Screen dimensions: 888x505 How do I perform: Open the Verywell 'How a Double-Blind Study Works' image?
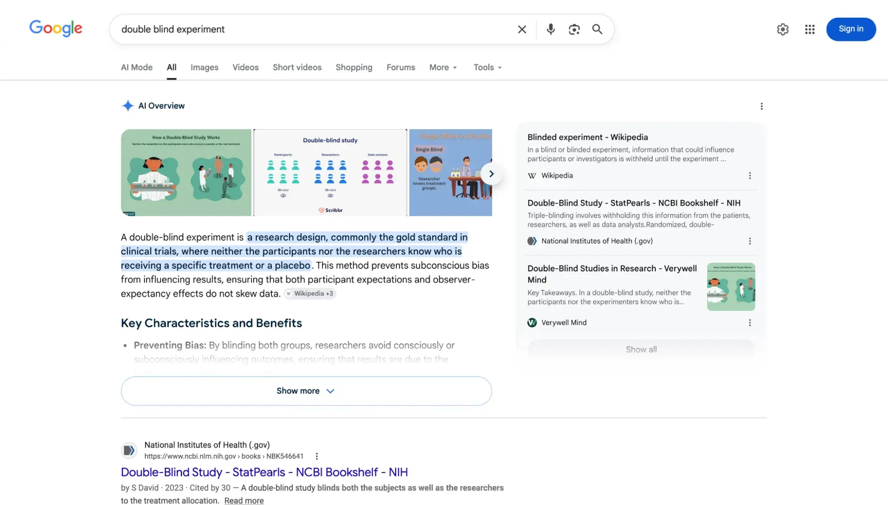point(186,172)
